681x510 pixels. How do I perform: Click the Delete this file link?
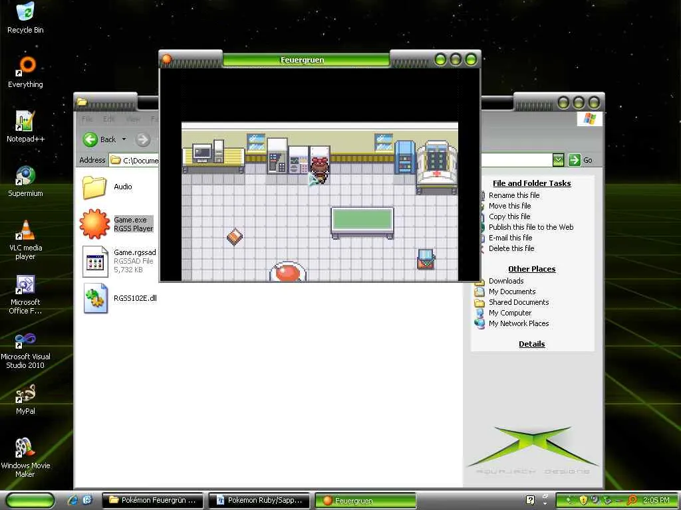511,248
